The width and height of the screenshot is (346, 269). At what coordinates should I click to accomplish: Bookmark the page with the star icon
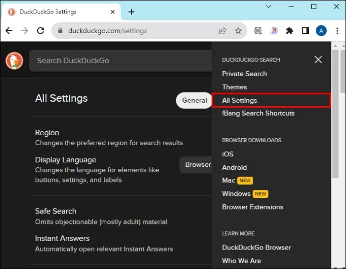[x=238, y=31]
